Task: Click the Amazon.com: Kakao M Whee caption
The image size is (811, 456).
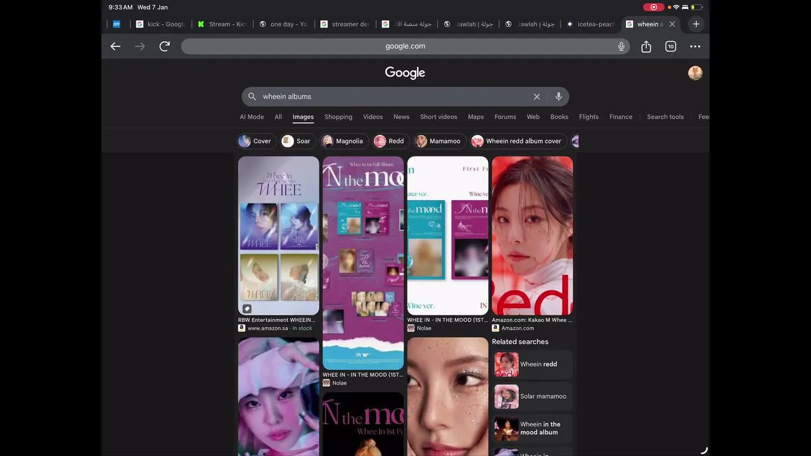Action: 532,320
